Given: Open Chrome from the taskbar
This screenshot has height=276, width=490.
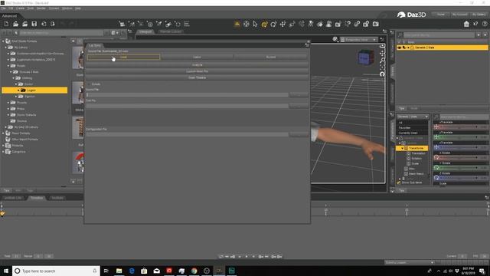Looking at the screenshot, I should (194, 271).
